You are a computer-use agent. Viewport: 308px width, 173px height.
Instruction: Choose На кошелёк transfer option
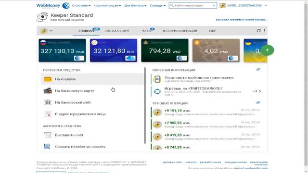[x=92, y=79]
